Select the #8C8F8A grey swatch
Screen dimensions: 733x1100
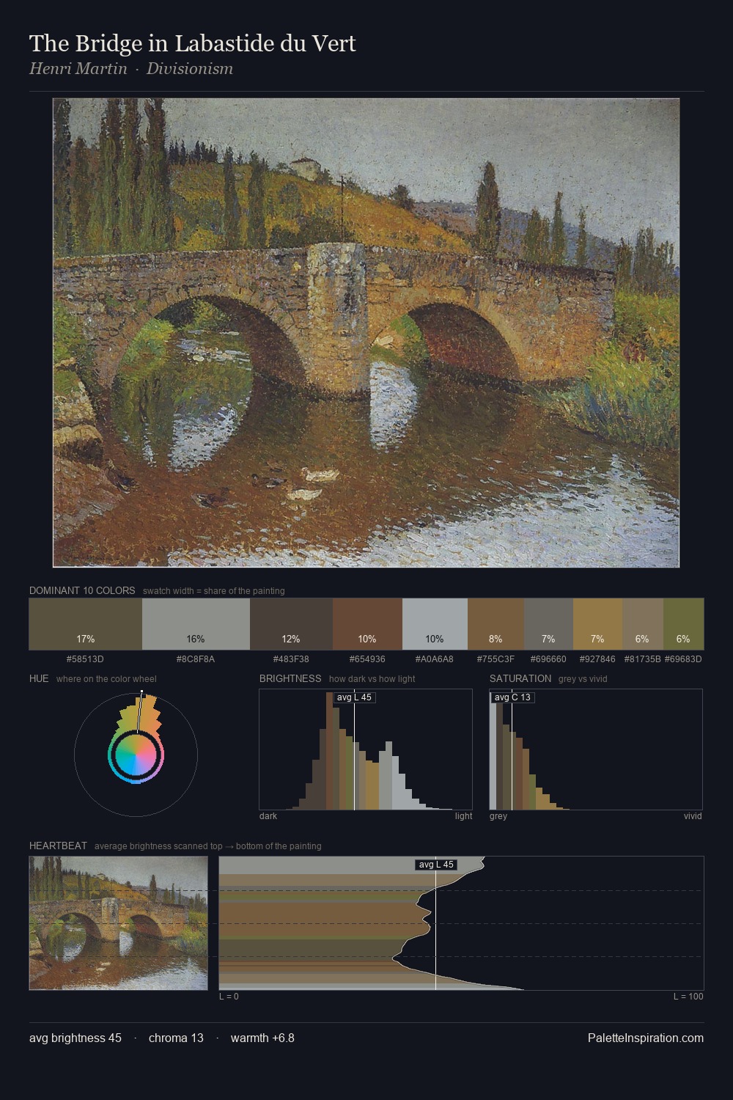tap(196, 624)
